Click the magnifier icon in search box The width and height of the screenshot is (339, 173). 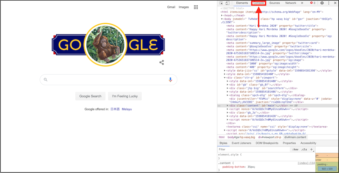[x=45, y=79]
